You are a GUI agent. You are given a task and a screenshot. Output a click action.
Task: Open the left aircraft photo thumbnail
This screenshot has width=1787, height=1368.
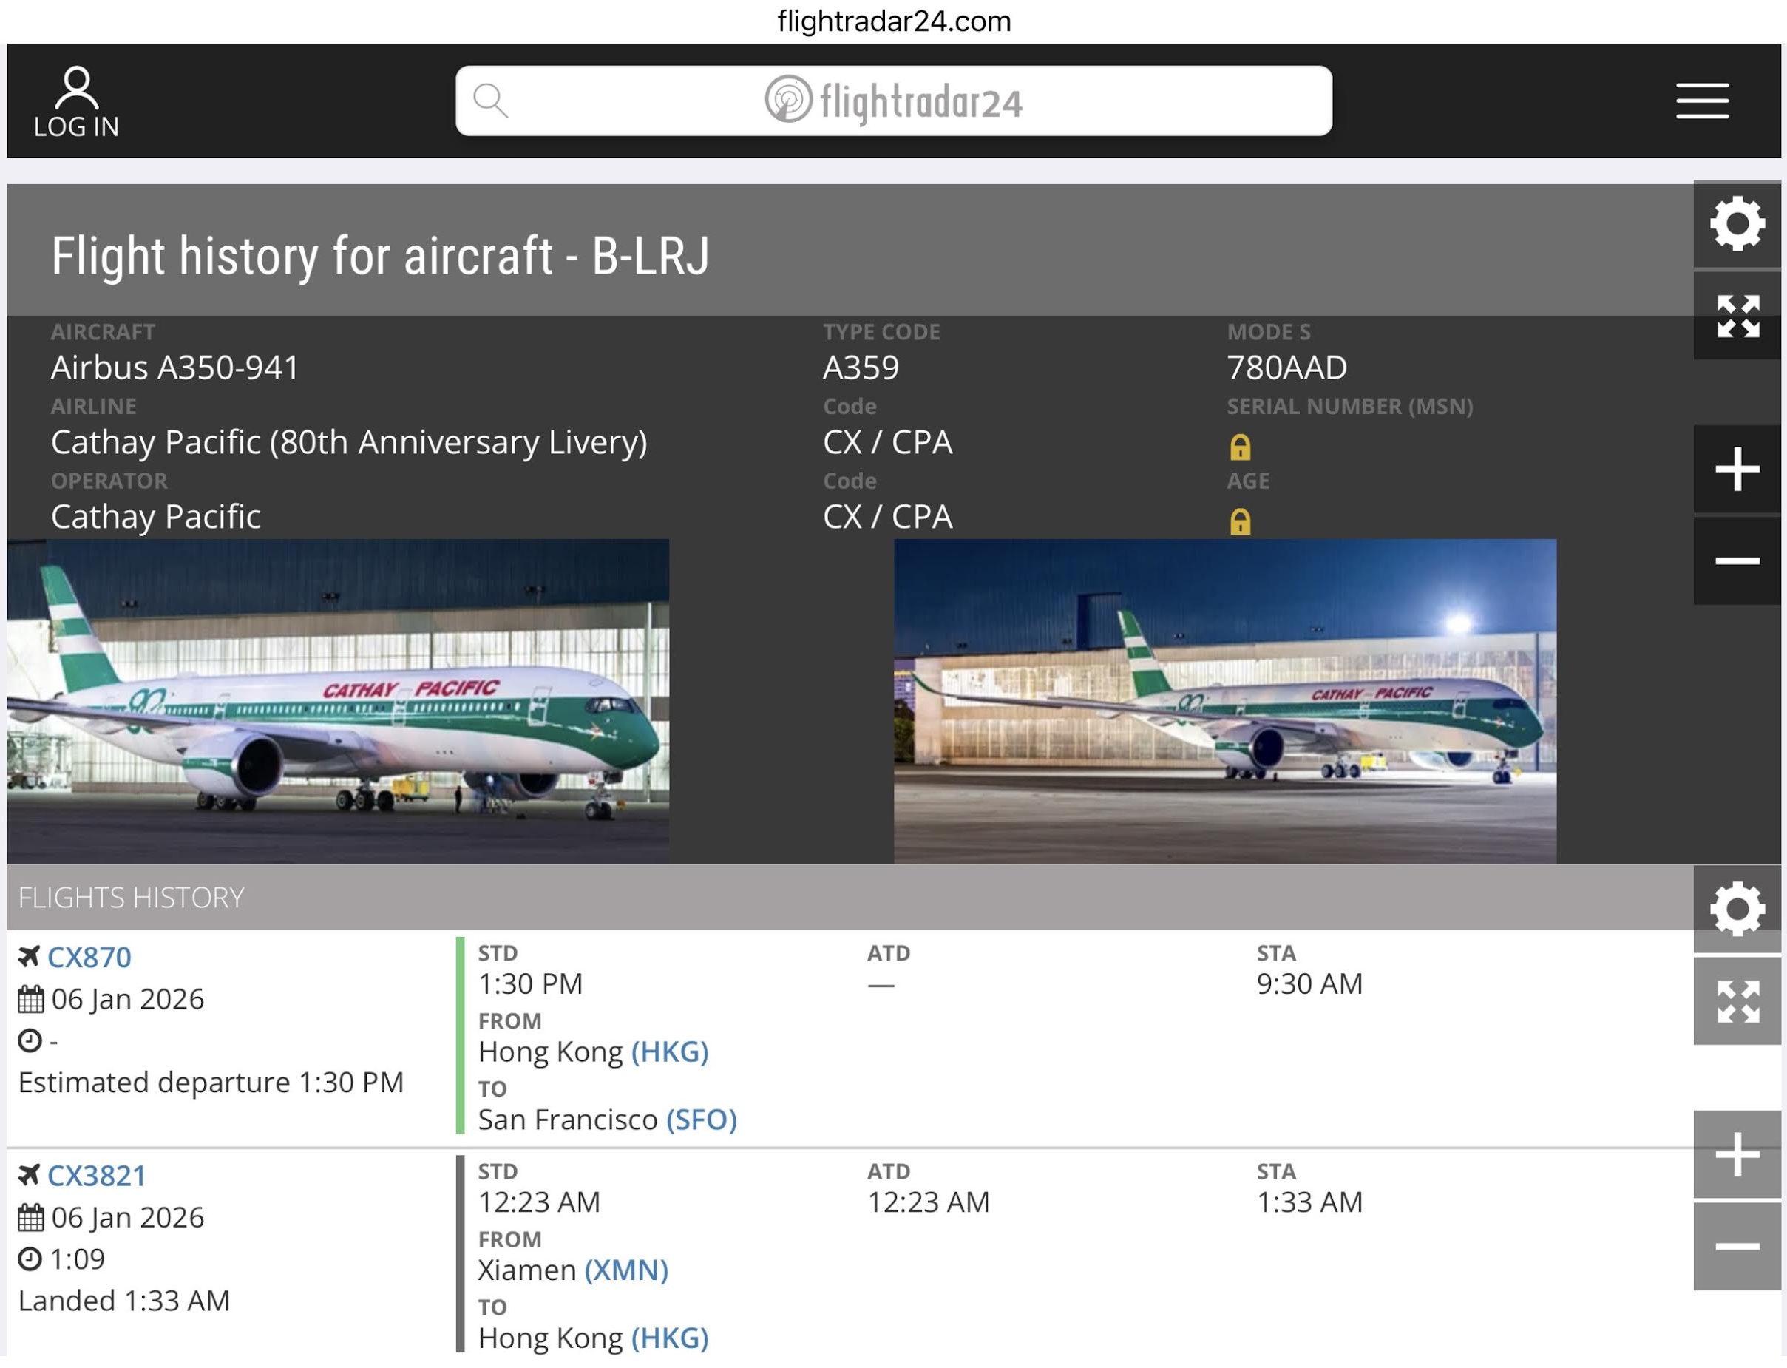point(338,700)
